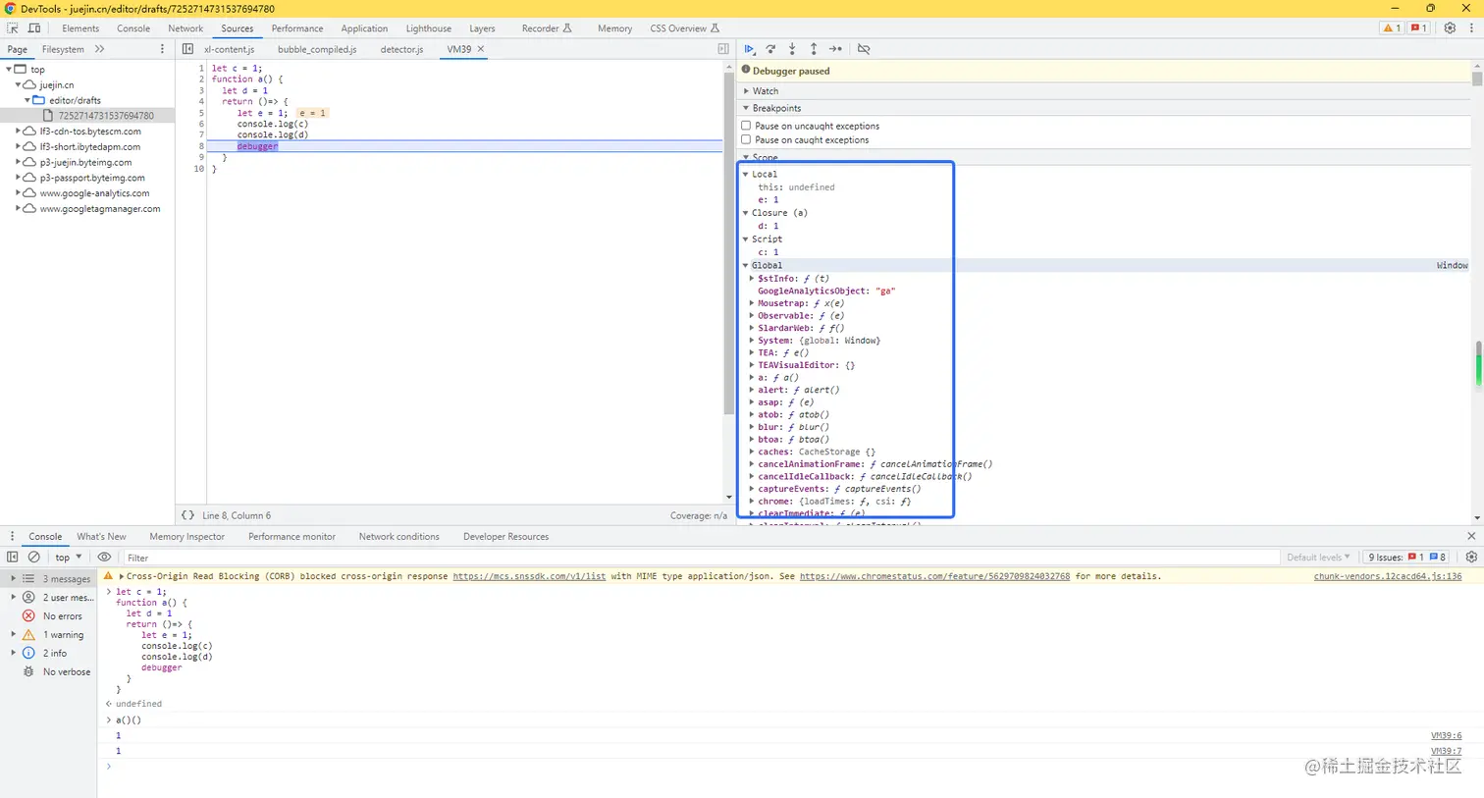1484x798 pixels.
Task: Open VM39:6 source link
Action: (x=1446, y=735)
